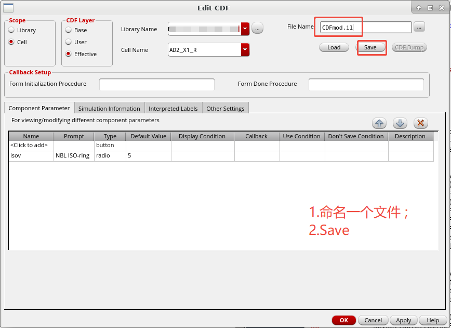The height and width of the screenshot is (328, 451).
Task: Maximize the Edit CDF window
Action: coord(430,8)
